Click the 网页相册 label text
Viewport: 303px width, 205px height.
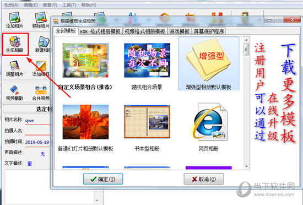point(208,149)
